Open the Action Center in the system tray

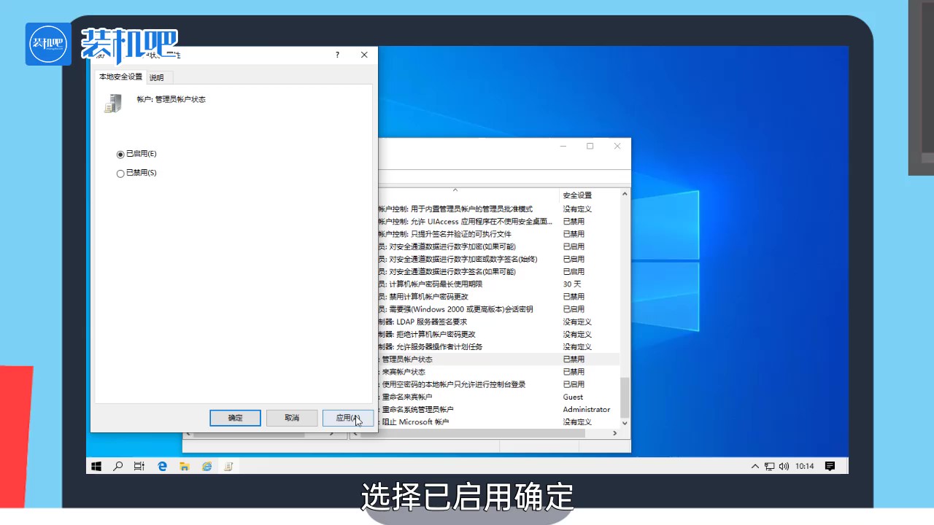click(830, 466)
